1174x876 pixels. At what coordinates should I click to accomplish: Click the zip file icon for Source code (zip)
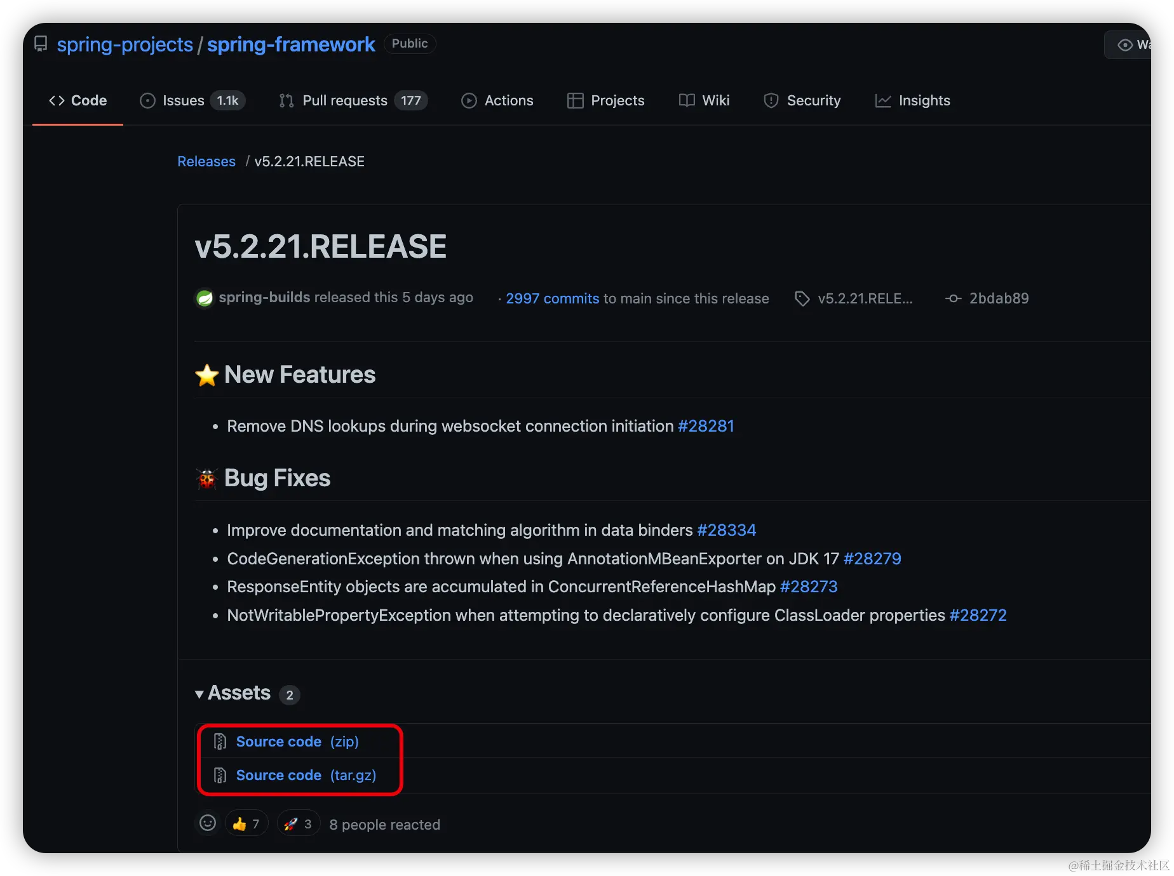[x=220, y=741]
